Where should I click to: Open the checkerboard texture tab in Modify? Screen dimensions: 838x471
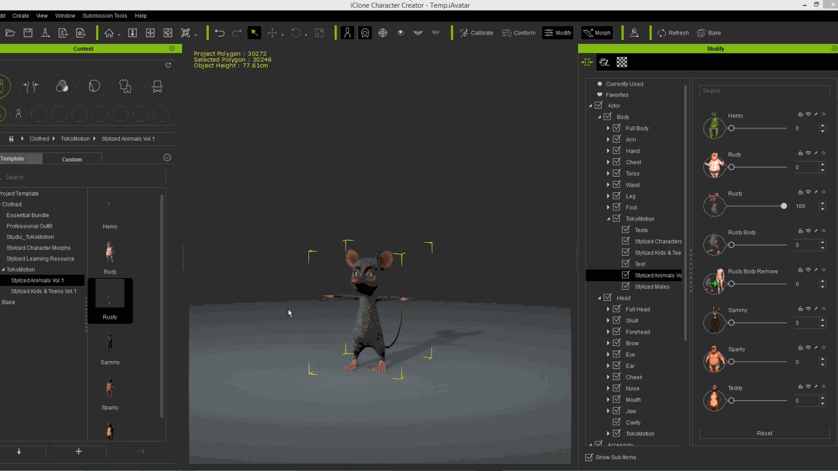[x=622, y=62]
